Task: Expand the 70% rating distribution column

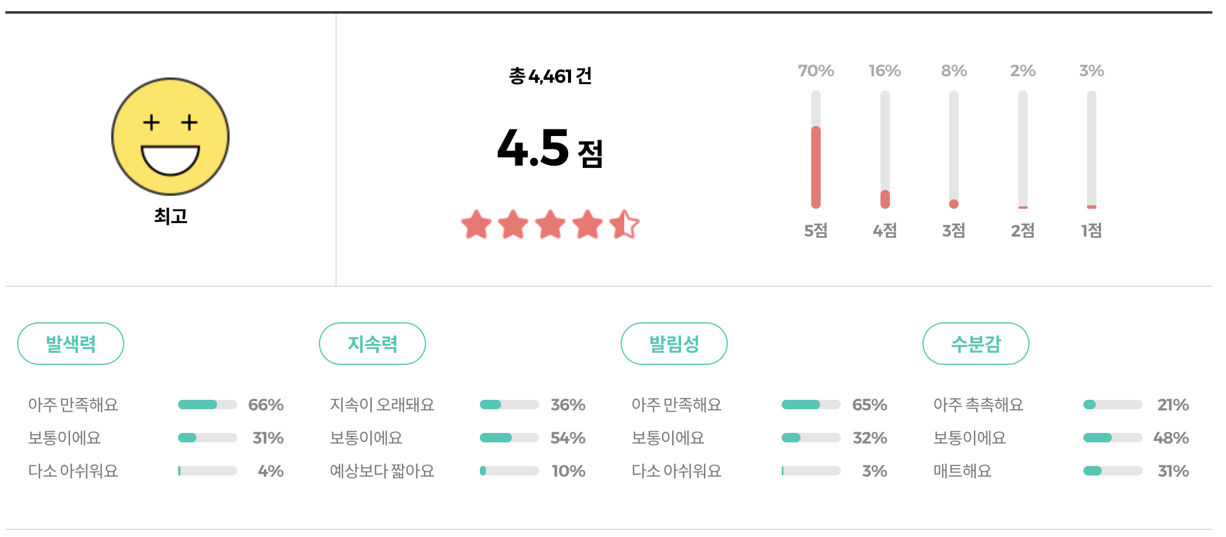Action: point(817,70)
